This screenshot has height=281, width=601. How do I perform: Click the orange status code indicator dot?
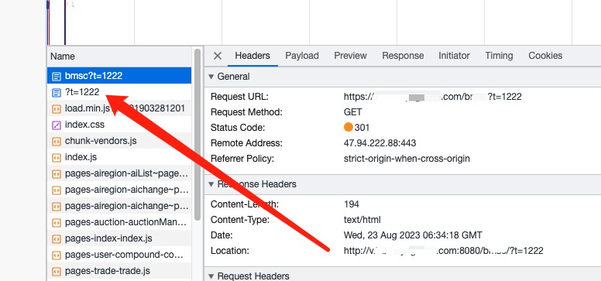coord(348,127)
